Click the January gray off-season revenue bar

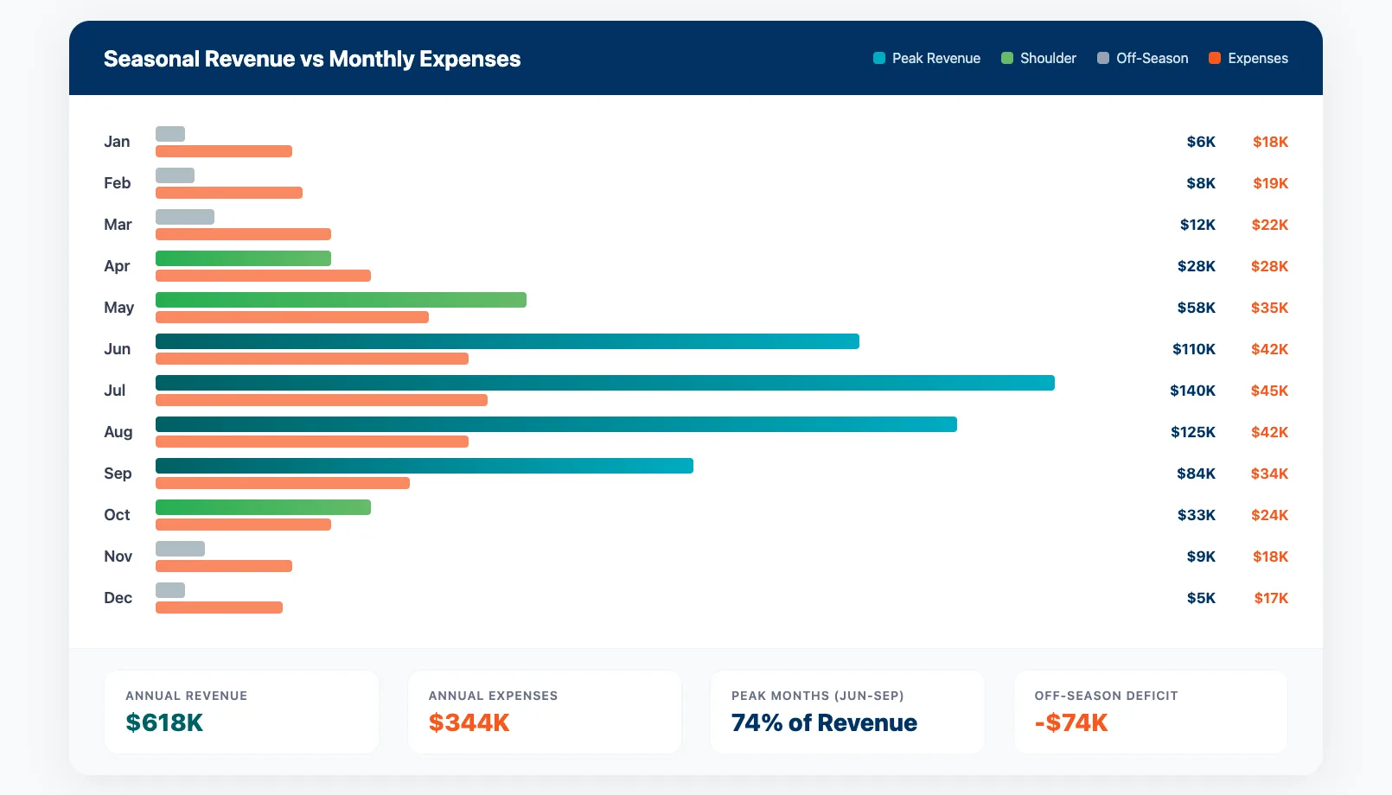tap(170, 134)
